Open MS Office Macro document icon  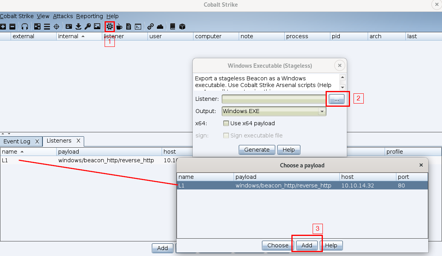coord(129,26)
